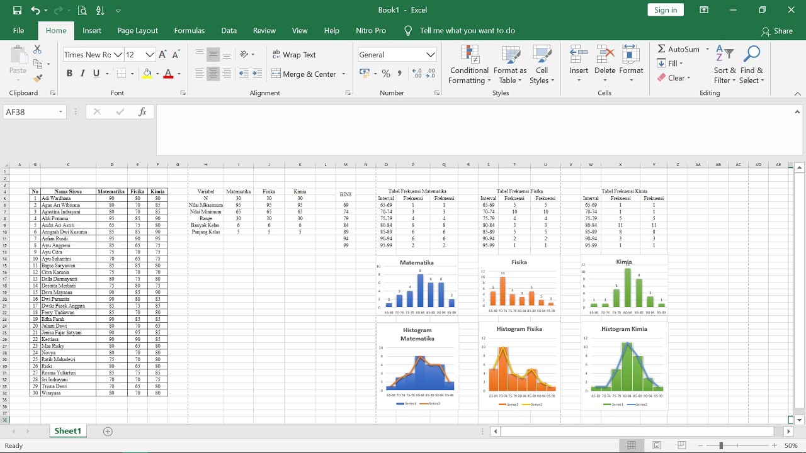This screenshot has width=806, height=453.
Task: Open the Cell Styles gallery
Action: [x=542, y=64]
